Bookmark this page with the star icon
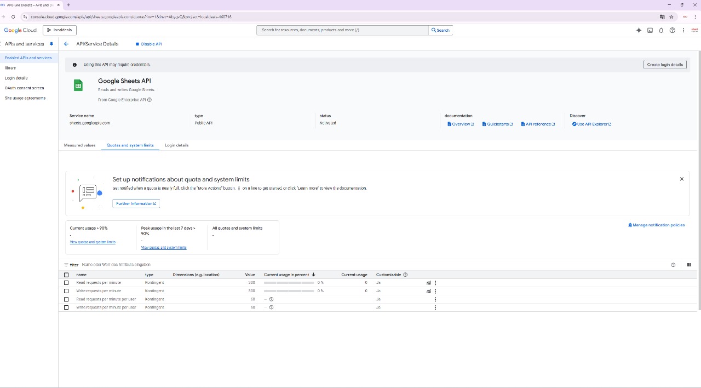701x388 pixels. 671,17
